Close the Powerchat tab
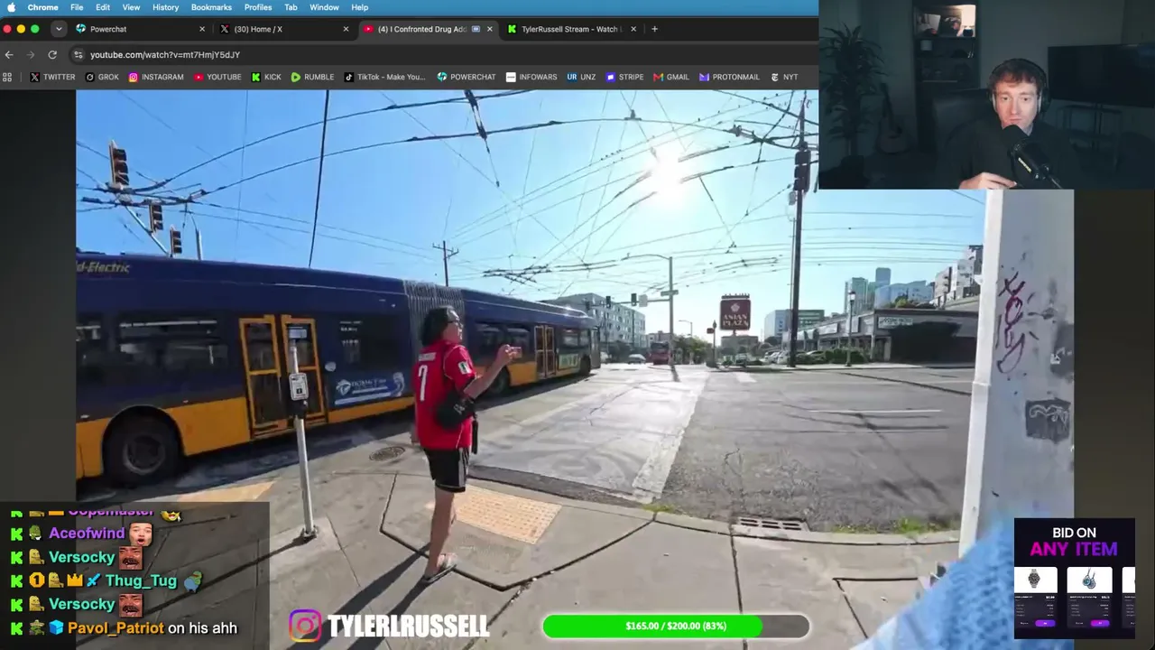The width and height of the screenshot is (1155, 650). tap(202, 29)
